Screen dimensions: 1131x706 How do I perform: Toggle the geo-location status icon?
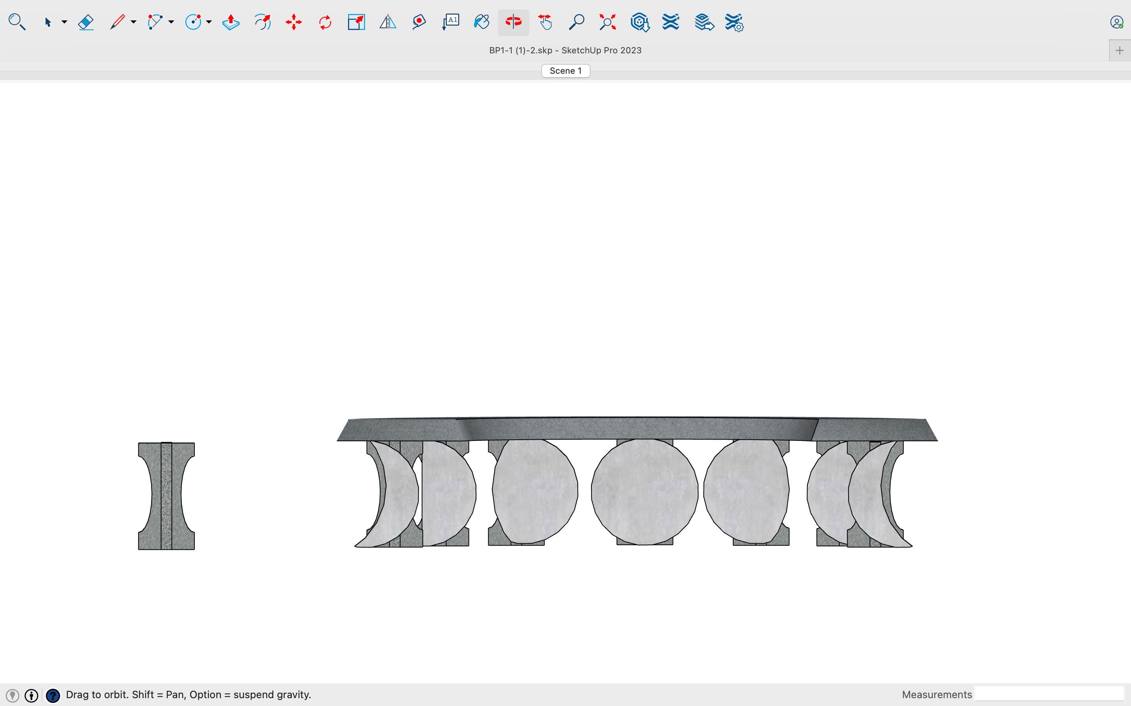point(13,695)
